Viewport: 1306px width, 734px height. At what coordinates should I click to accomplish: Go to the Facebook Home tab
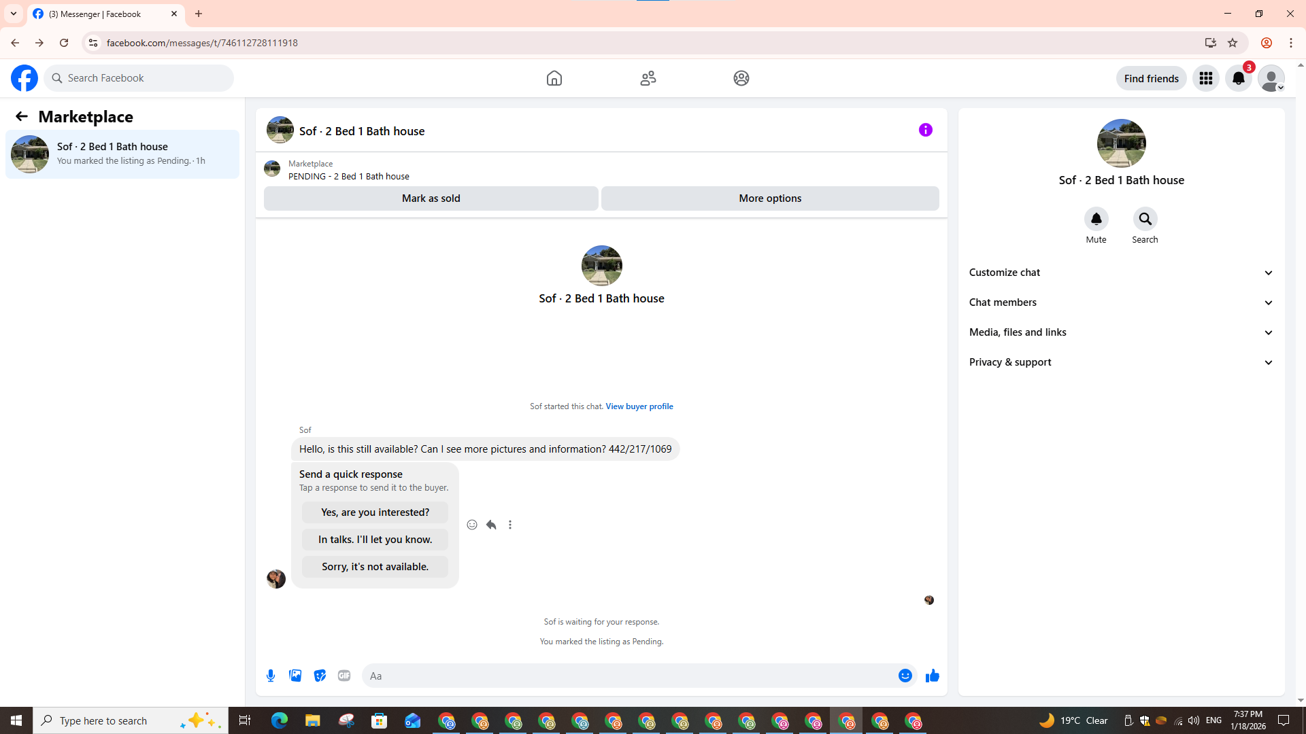click(x=554, y=78)
